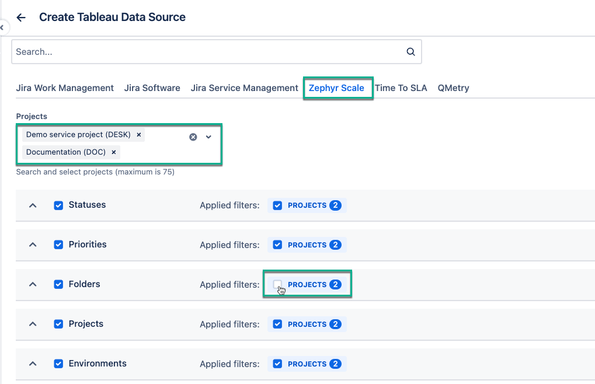Image resolution: width=595 pixels, height=384 pixels.
Task: Click the Create Tableau Data Source heading
Action: (112, 17)
